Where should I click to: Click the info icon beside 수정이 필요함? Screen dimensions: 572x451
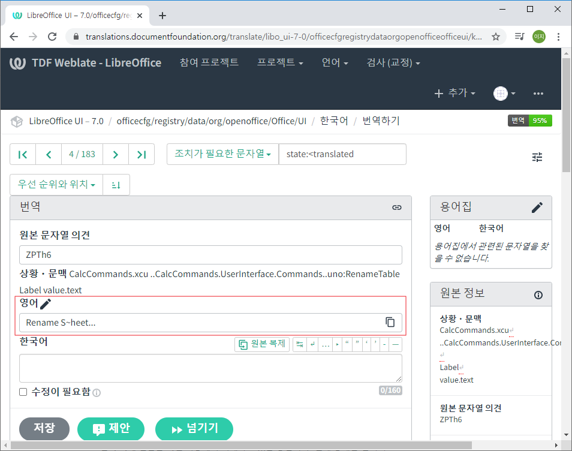97,393
